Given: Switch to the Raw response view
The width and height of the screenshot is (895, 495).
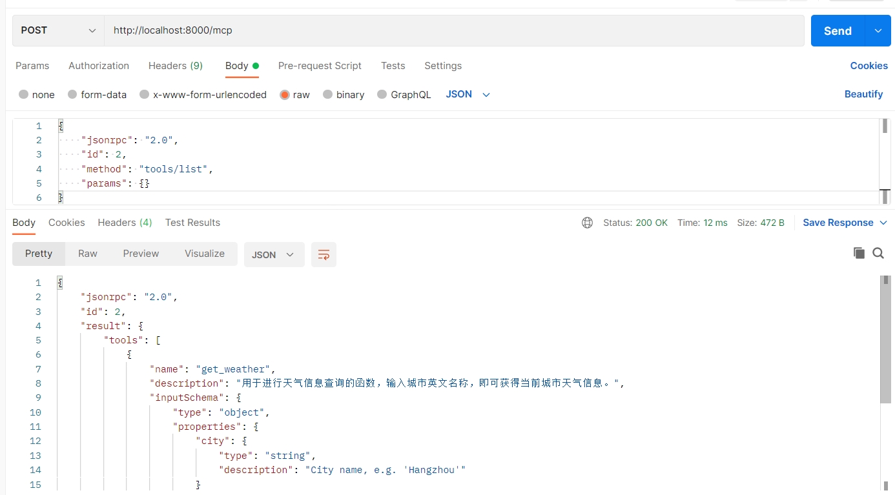Looking at the screenshot, I should (x=88, y=254).
